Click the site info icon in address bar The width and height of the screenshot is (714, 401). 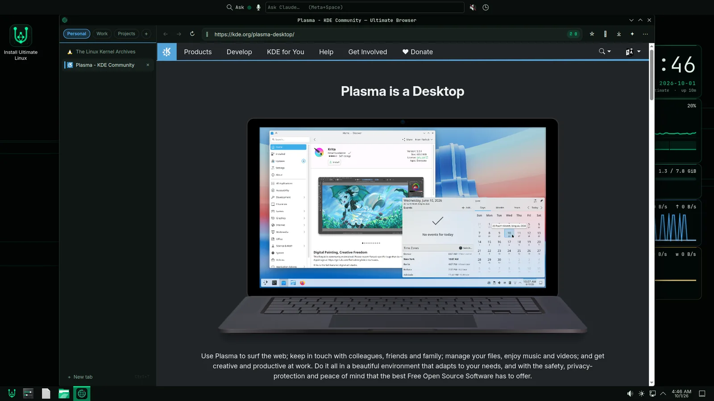(207, 34)
